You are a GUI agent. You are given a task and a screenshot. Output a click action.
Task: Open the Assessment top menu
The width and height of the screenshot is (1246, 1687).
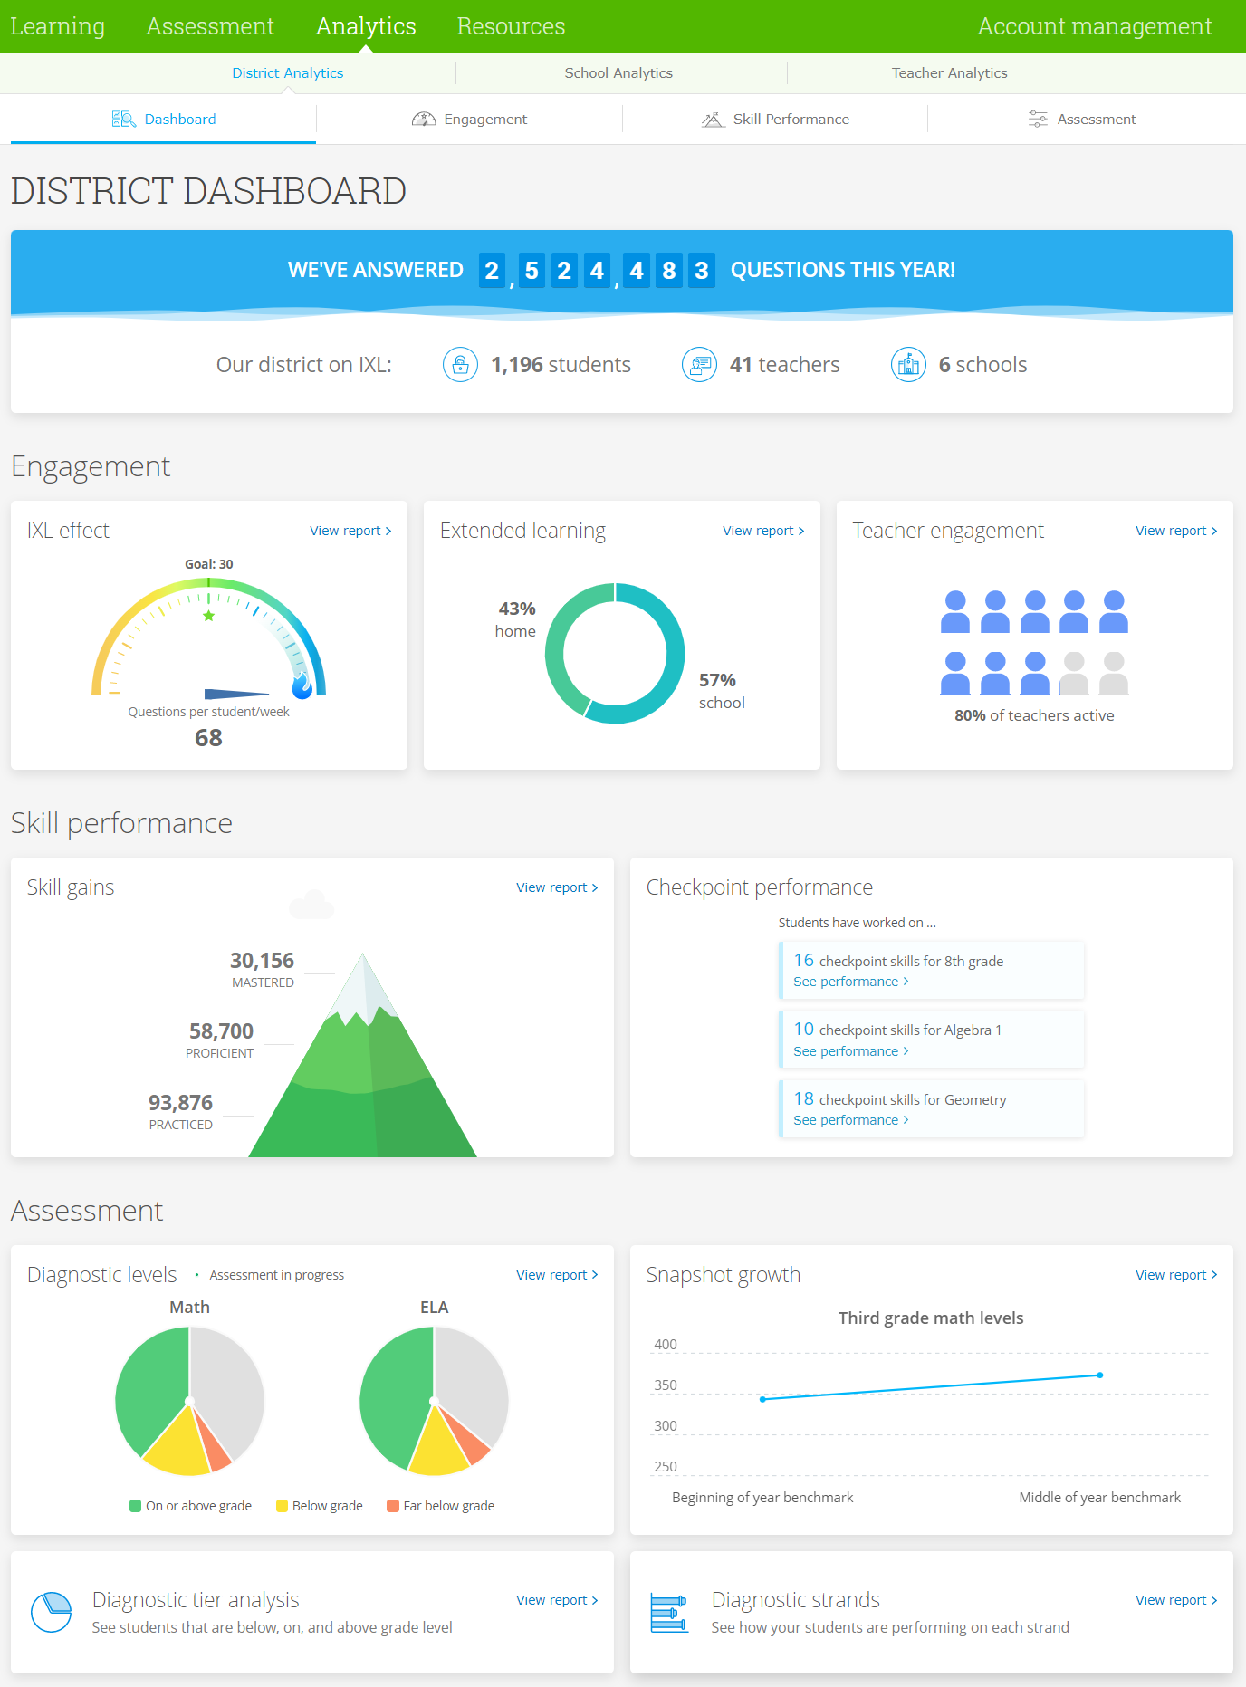210,26
